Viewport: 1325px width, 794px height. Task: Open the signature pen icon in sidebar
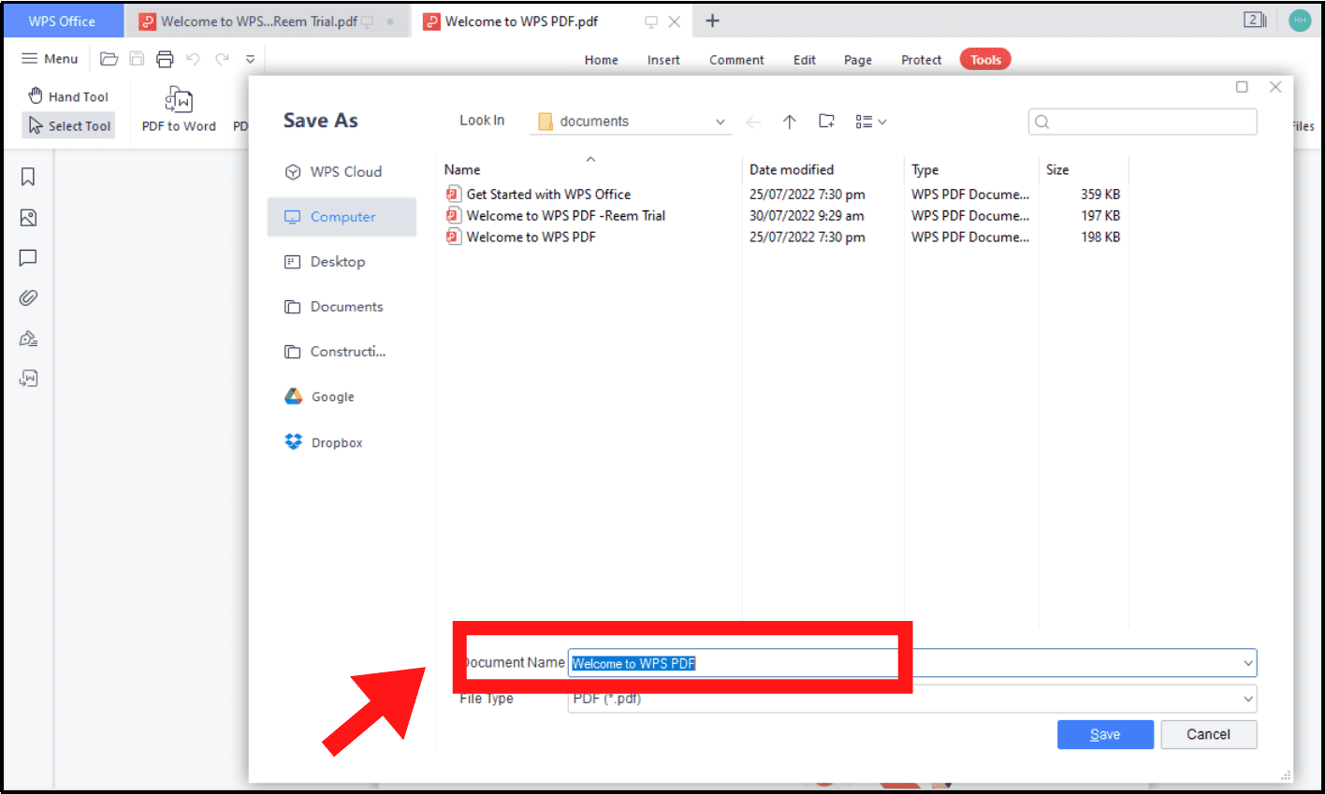pyautogui.click(x=28, y=339)
